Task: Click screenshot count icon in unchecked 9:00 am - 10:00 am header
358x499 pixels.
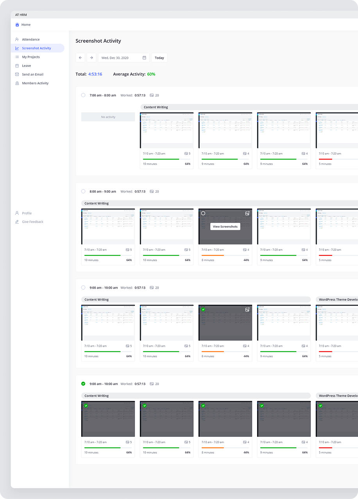Action: click(x=152, y=287)
